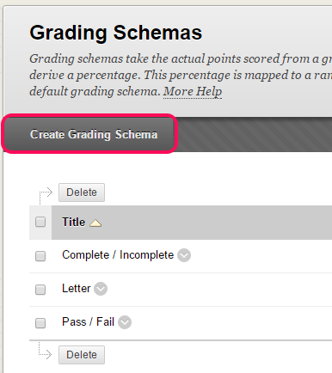Click the Delete button above the table
Screen dimensions: 332x373
tap(82, 193)
